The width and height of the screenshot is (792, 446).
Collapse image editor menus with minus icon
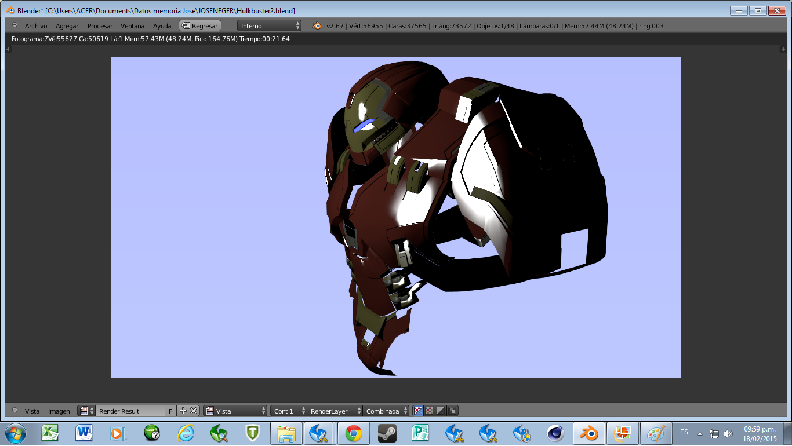(x=14, y=410)
